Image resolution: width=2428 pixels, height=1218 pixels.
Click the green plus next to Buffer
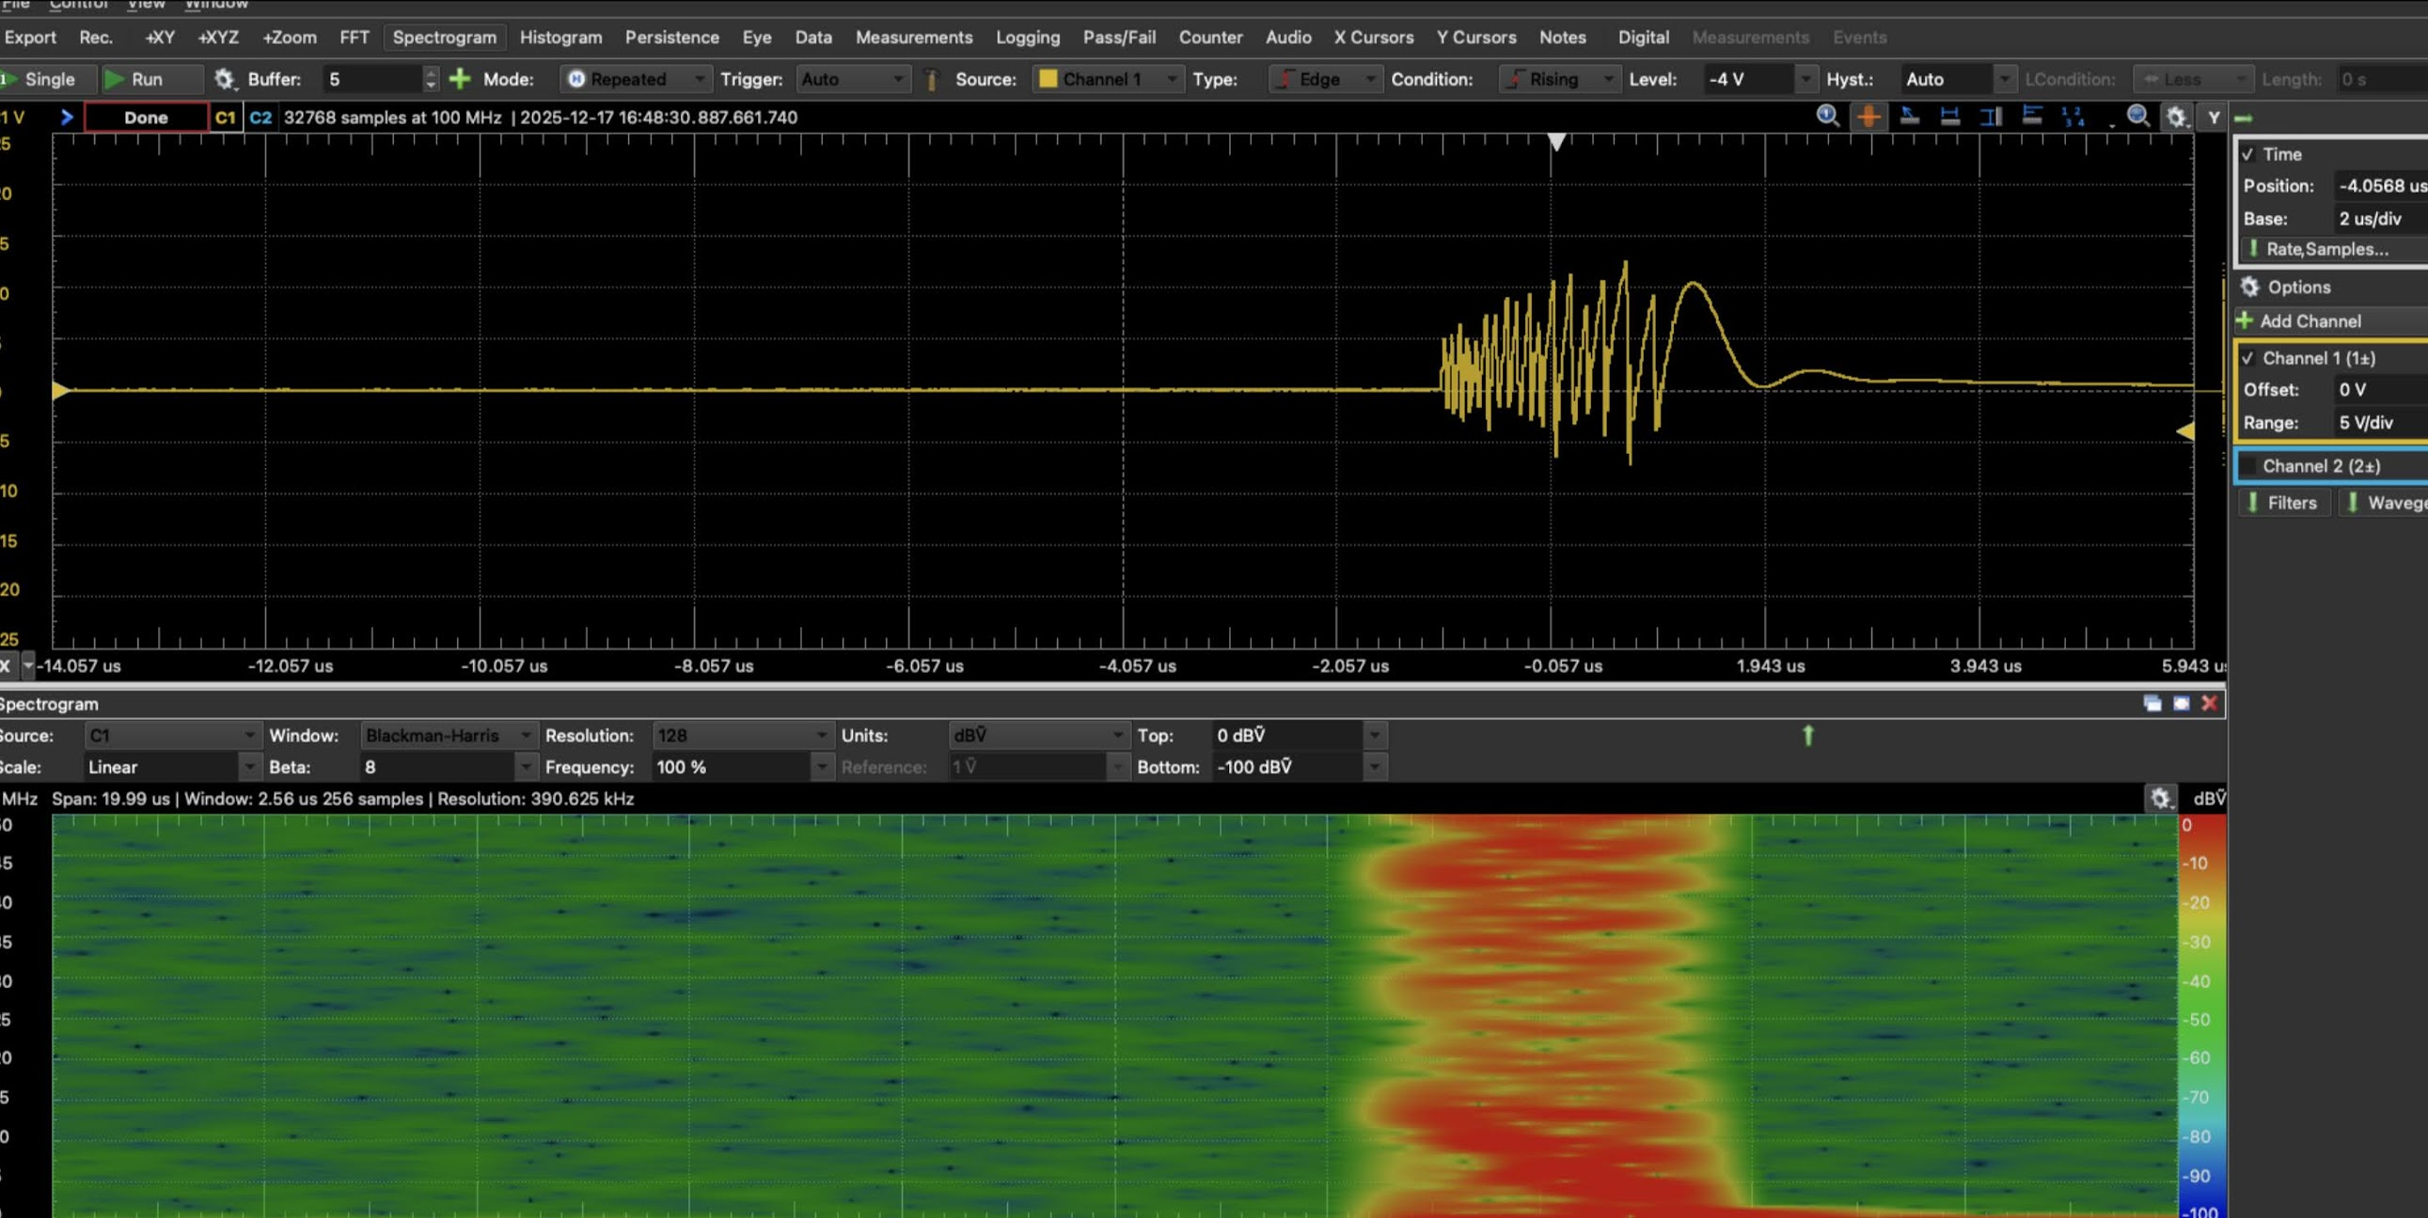point(460,79)
